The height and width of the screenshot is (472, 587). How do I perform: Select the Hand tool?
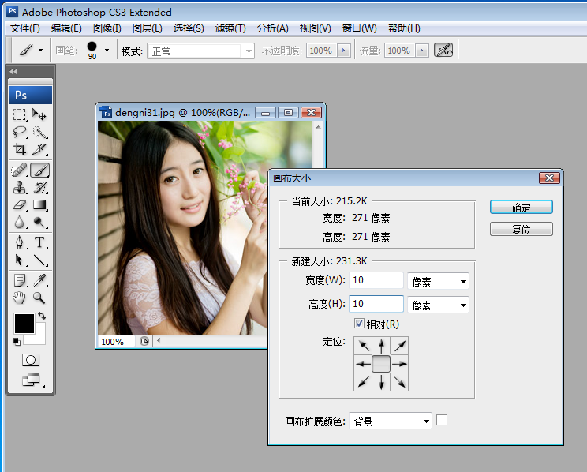tap(20, 298)
